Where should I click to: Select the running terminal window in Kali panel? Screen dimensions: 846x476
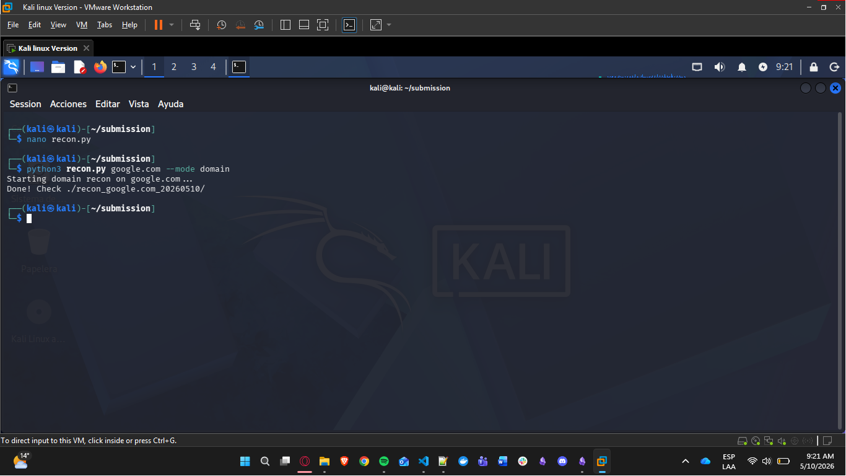(239, 67)
